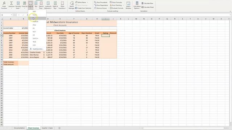Viewport: 232px width, 130px height.
Task: Add a new sheet with plus button
Action: tap(59, 128)
